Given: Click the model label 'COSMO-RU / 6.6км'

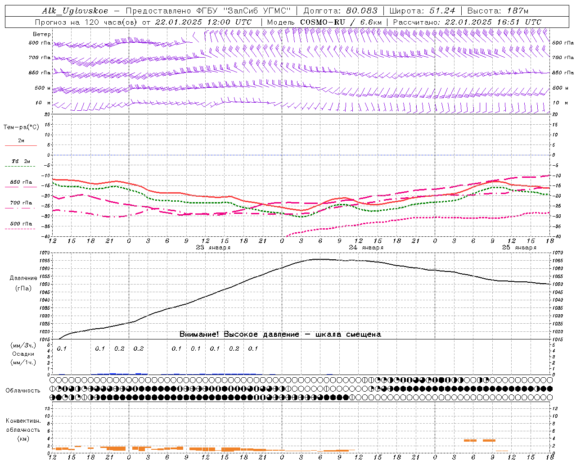Looking at the screenshot, I should click(x=341, y=22).
